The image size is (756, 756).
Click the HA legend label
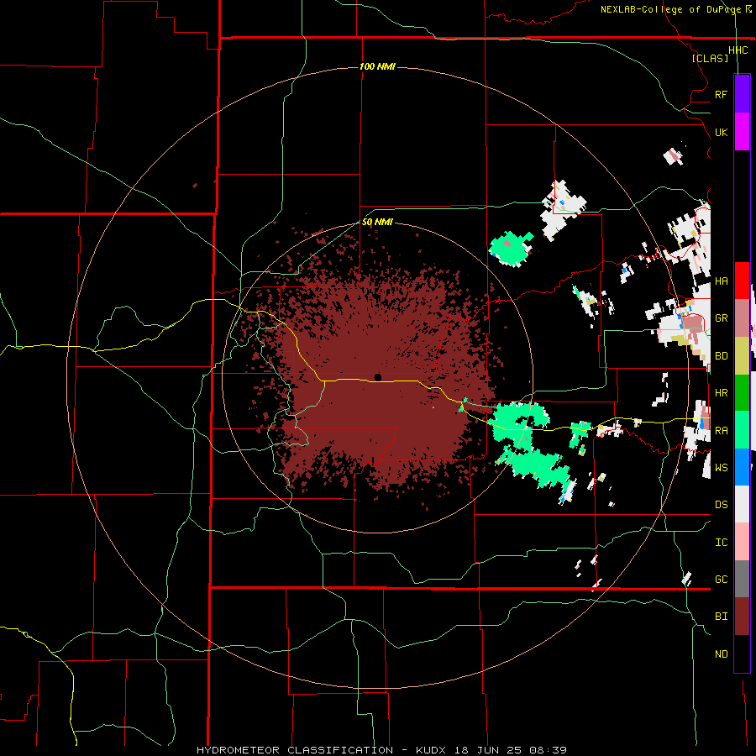[x=721, y=281]
